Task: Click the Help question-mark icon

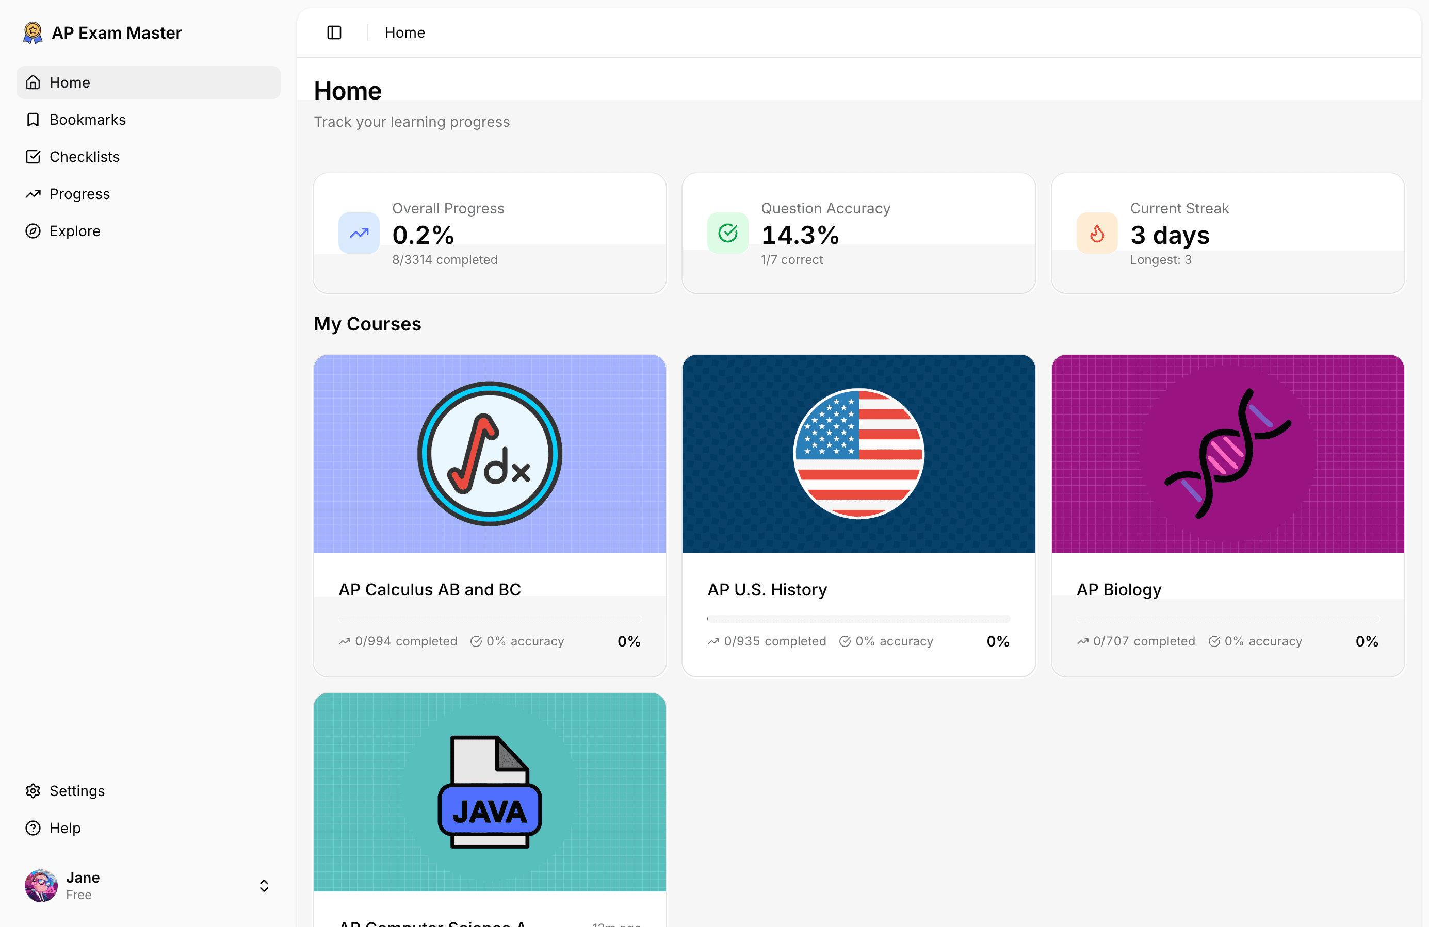Action: (x=33, y=828)
